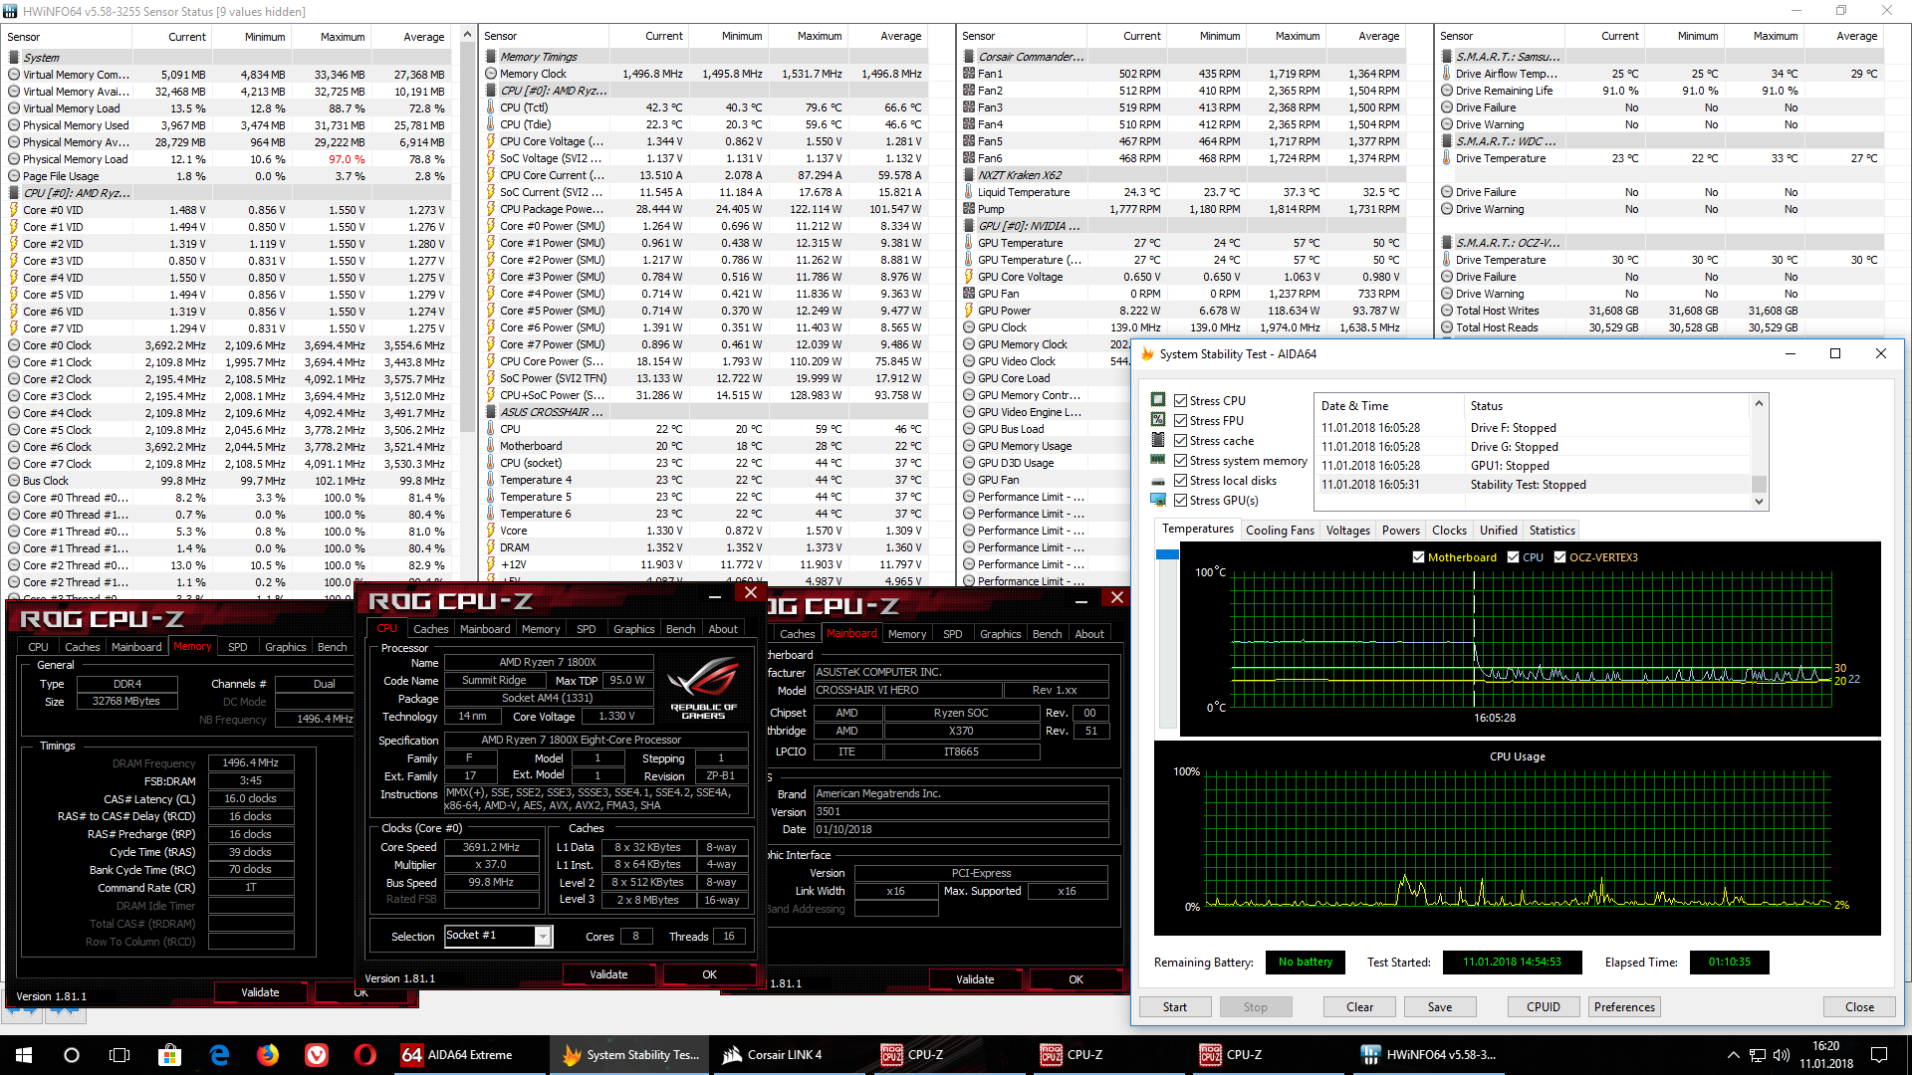Click the RAM icon beside Stress system memory
This screenshot has width=1912, height=1075.
tap(1157, 460)
